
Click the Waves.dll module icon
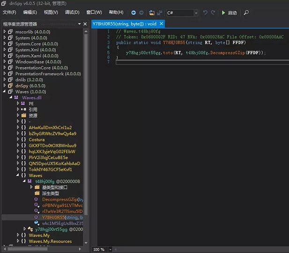(x=16, y=97)
